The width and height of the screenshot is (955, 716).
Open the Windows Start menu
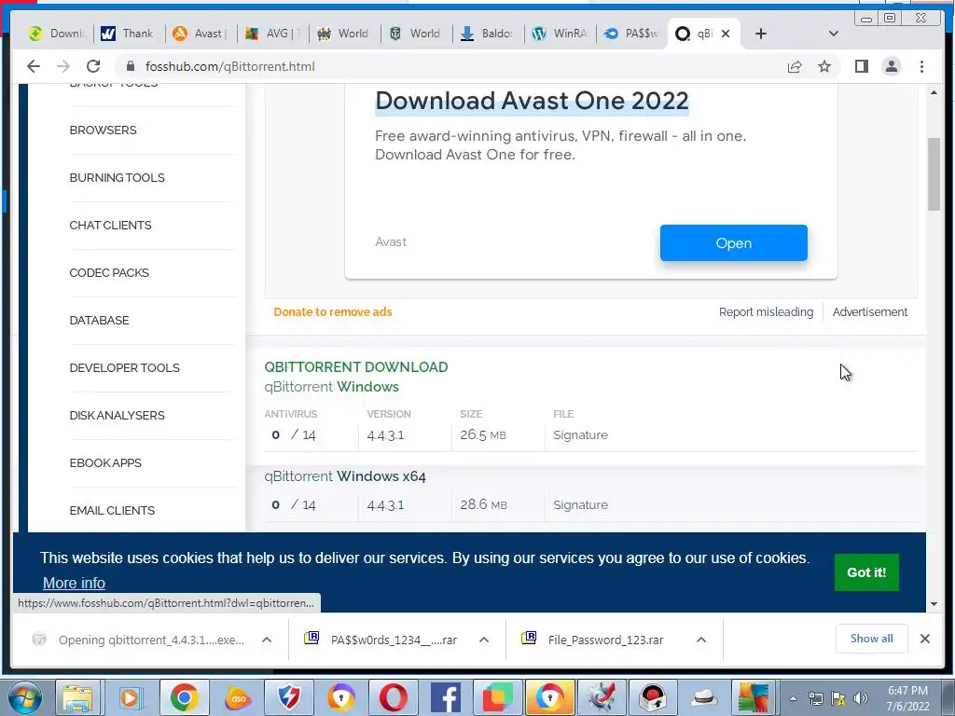25,697
